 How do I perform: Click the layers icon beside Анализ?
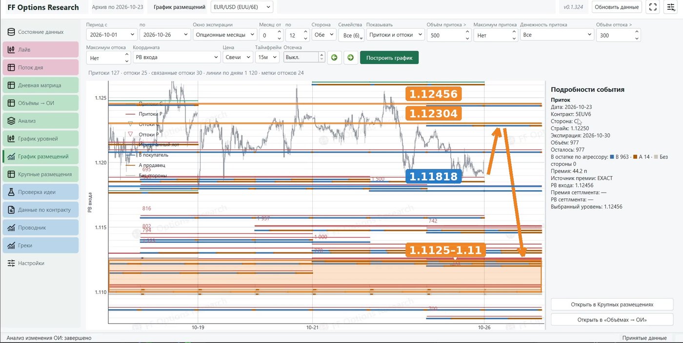click(x=11, y=121)
